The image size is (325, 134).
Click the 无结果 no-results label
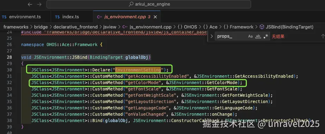click(x=278, y=37)
